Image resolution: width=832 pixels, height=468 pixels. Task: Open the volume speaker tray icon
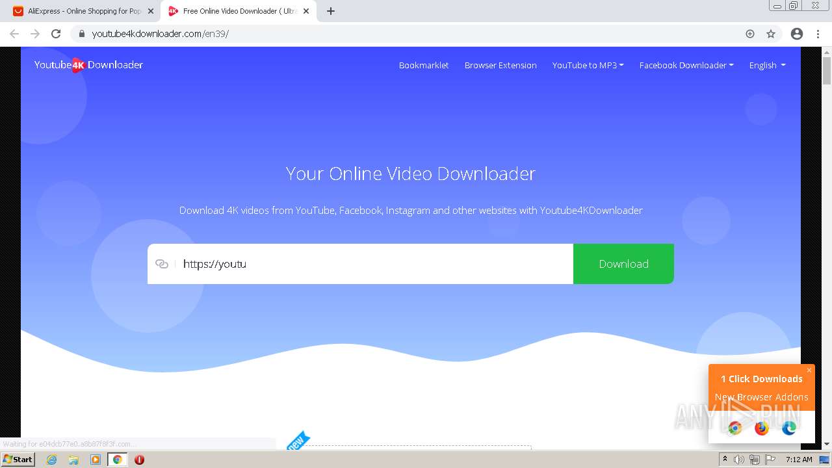pos(739,460)
